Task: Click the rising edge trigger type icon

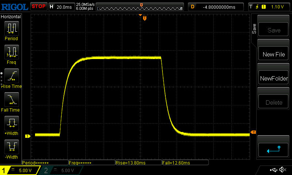Action: click(x=257, y=7)
